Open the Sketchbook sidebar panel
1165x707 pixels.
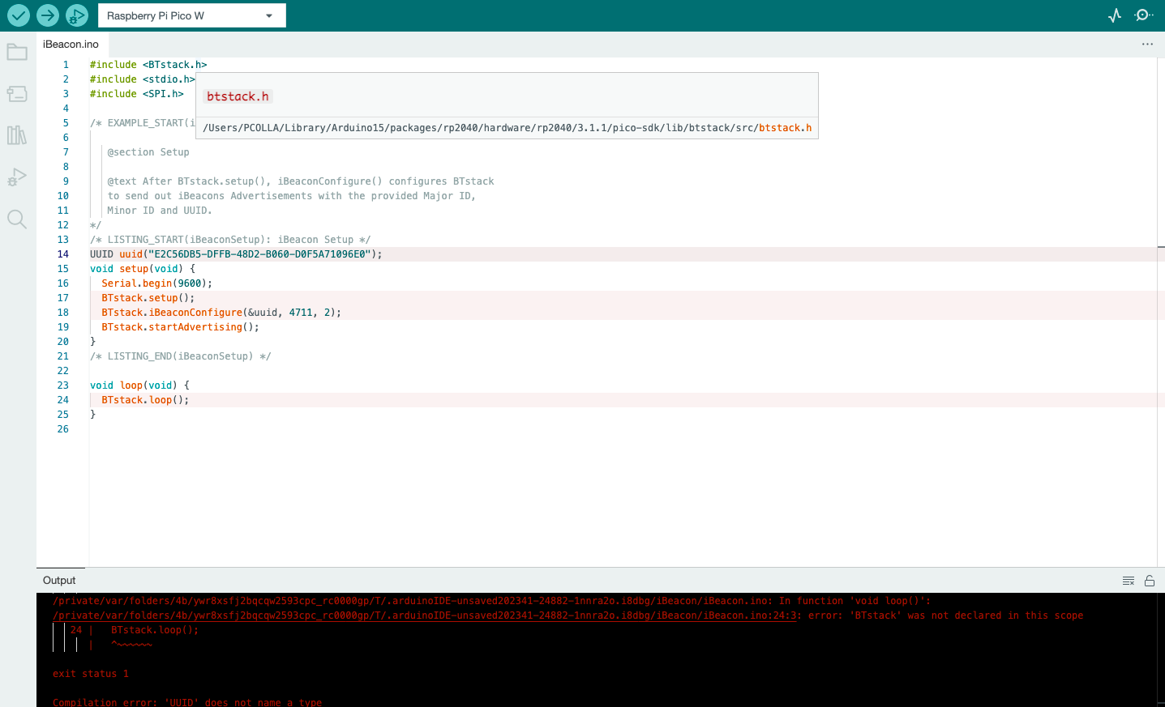(x=17, y=52)
